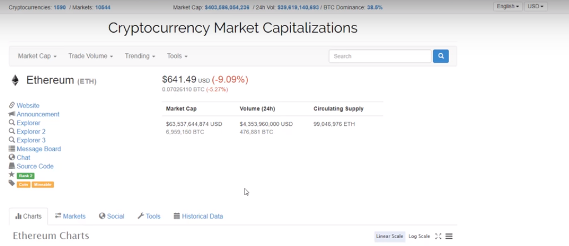Click the link icon next to Website

coord(12,105)
